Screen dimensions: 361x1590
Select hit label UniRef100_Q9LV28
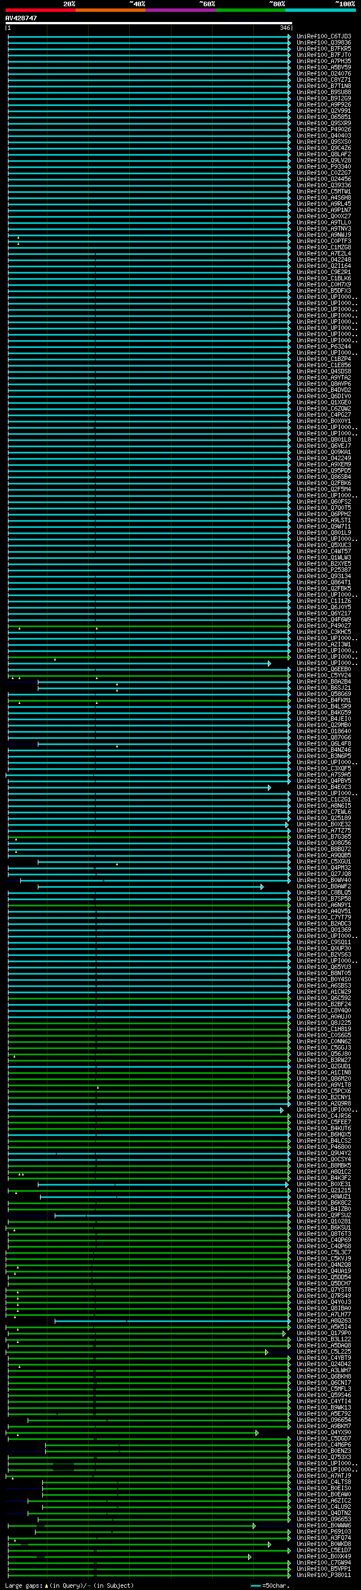[x=324, y=161]
